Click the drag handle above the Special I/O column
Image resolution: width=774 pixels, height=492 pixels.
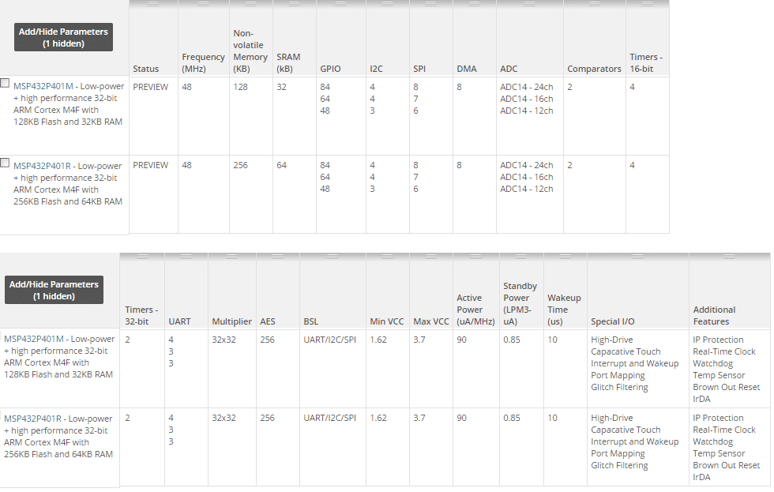click(637, 257)
